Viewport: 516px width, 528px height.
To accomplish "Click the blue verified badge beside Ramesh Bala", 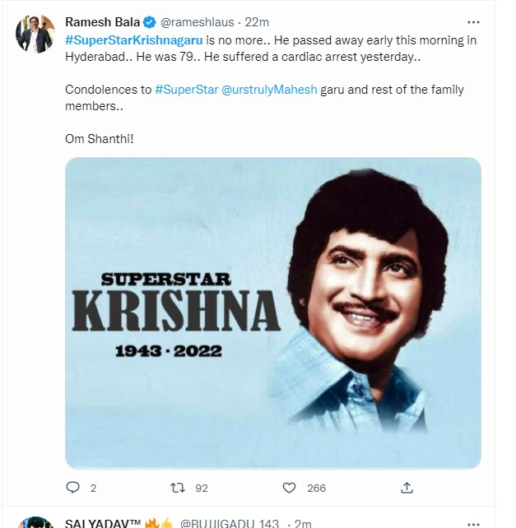I will click(x=149, y=21).
